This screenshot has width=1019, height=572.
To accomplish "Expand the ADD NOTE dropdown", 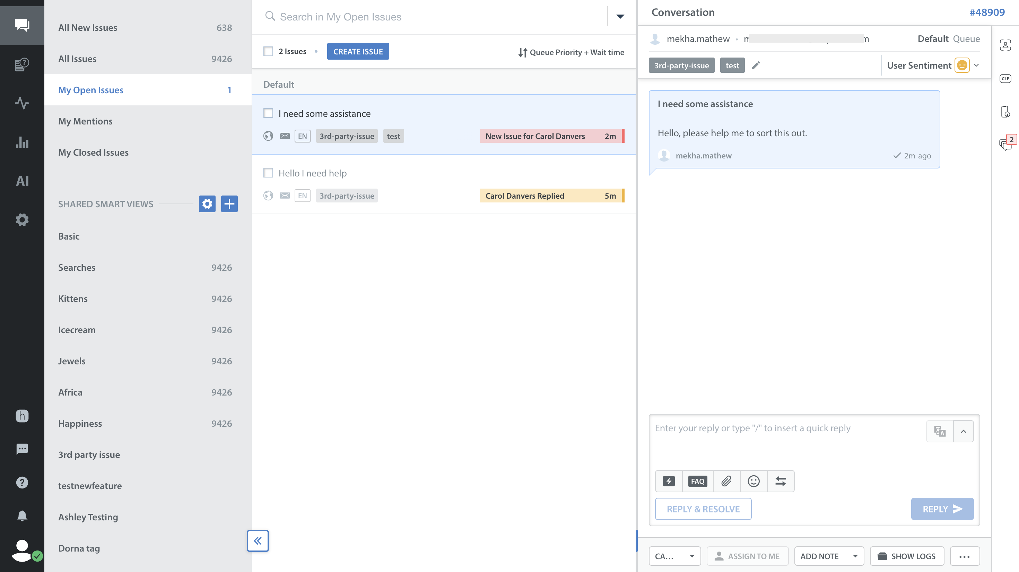I will pos(855,556).
